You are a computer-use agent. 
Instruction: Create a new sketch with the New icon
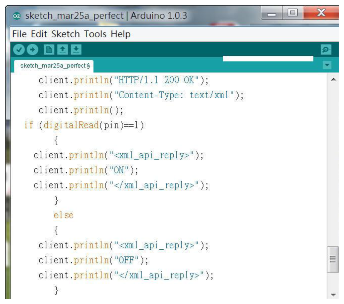(49, 50)
